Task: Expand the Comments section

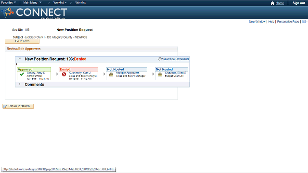Action: point(19,84)
